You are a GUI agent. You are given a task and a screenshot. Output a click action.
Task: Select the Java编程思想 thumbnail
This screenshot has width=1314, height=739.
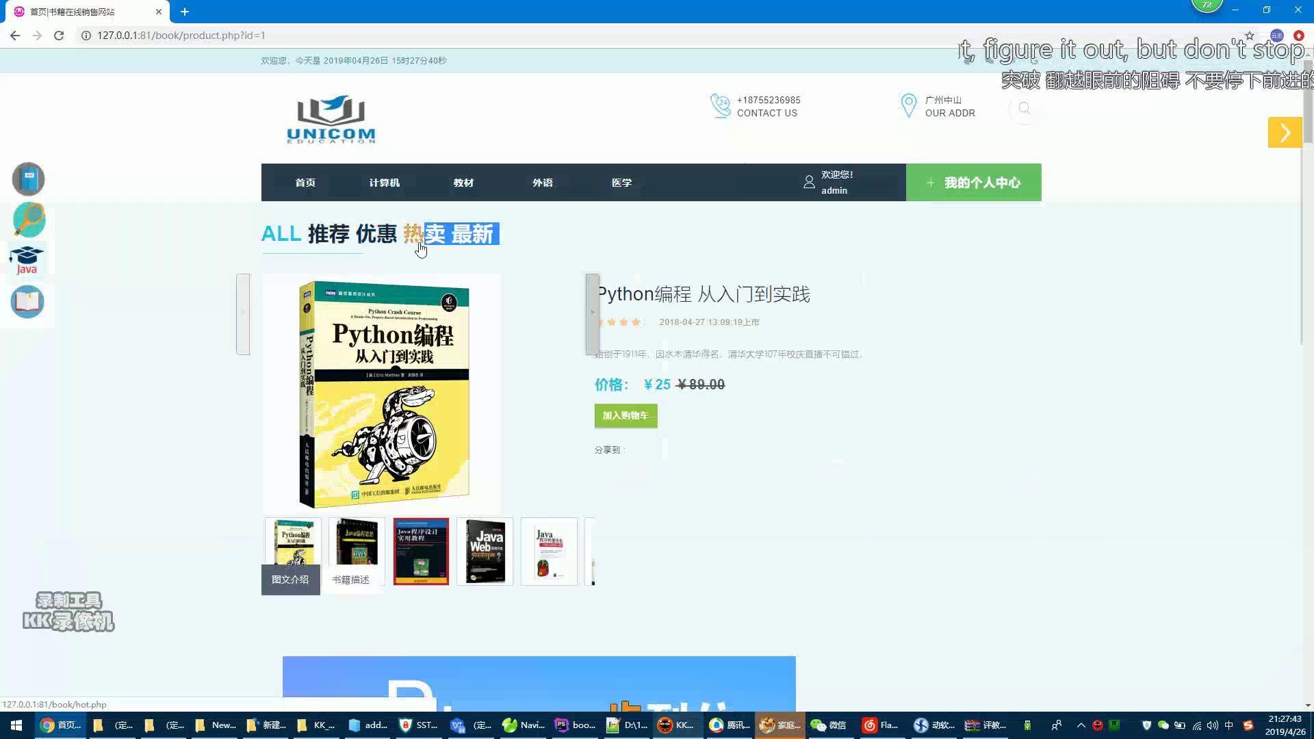click(357, 543)
